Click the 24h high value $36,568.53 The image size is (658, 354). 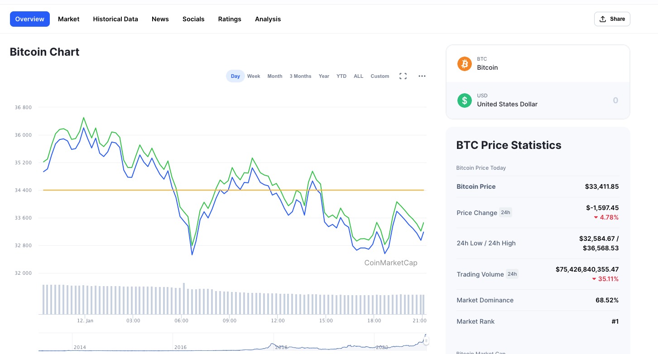(x=601, y=248)
